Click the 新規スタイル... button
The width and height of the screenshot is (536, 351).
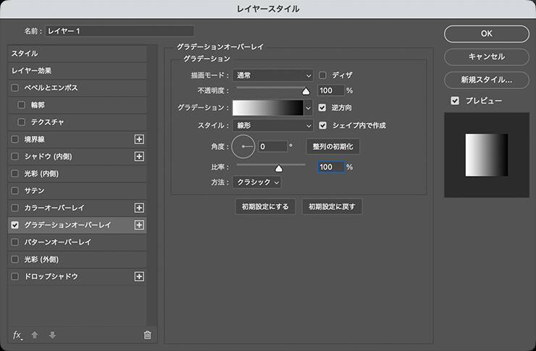tap(487, 80)
